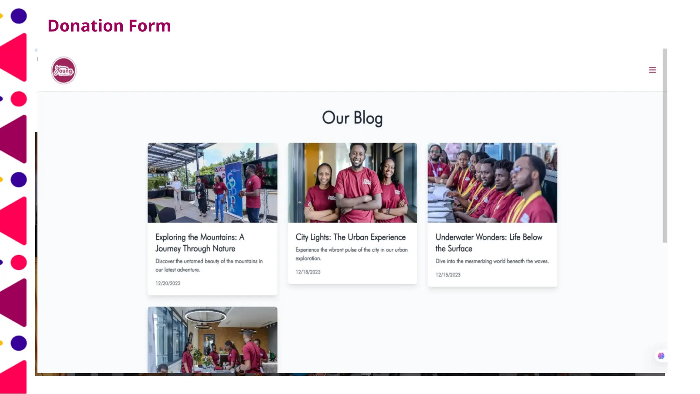Screen dimensions: 700x394
Task: Click the 'Donation Form' slide title
Action: pyautogui.click(x=109, y=26)
